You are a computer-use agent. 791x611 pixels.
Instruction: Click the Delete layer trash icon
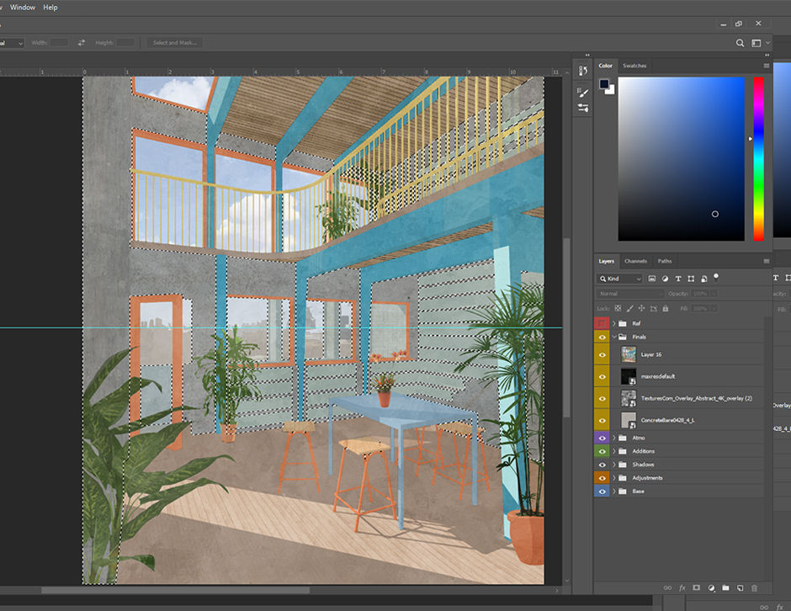[x=756, y=587]
